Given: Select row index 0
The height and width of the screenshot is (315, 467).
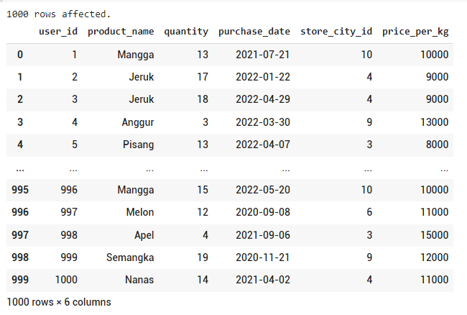Looking at the screenshot, I should click(x=20, y=55).
